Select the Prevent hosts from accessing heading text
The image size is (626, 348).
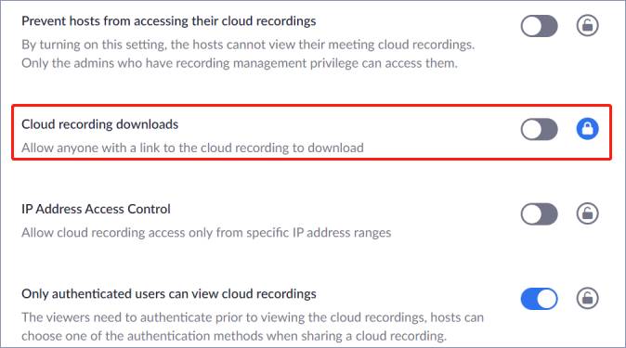click(168, 21)
